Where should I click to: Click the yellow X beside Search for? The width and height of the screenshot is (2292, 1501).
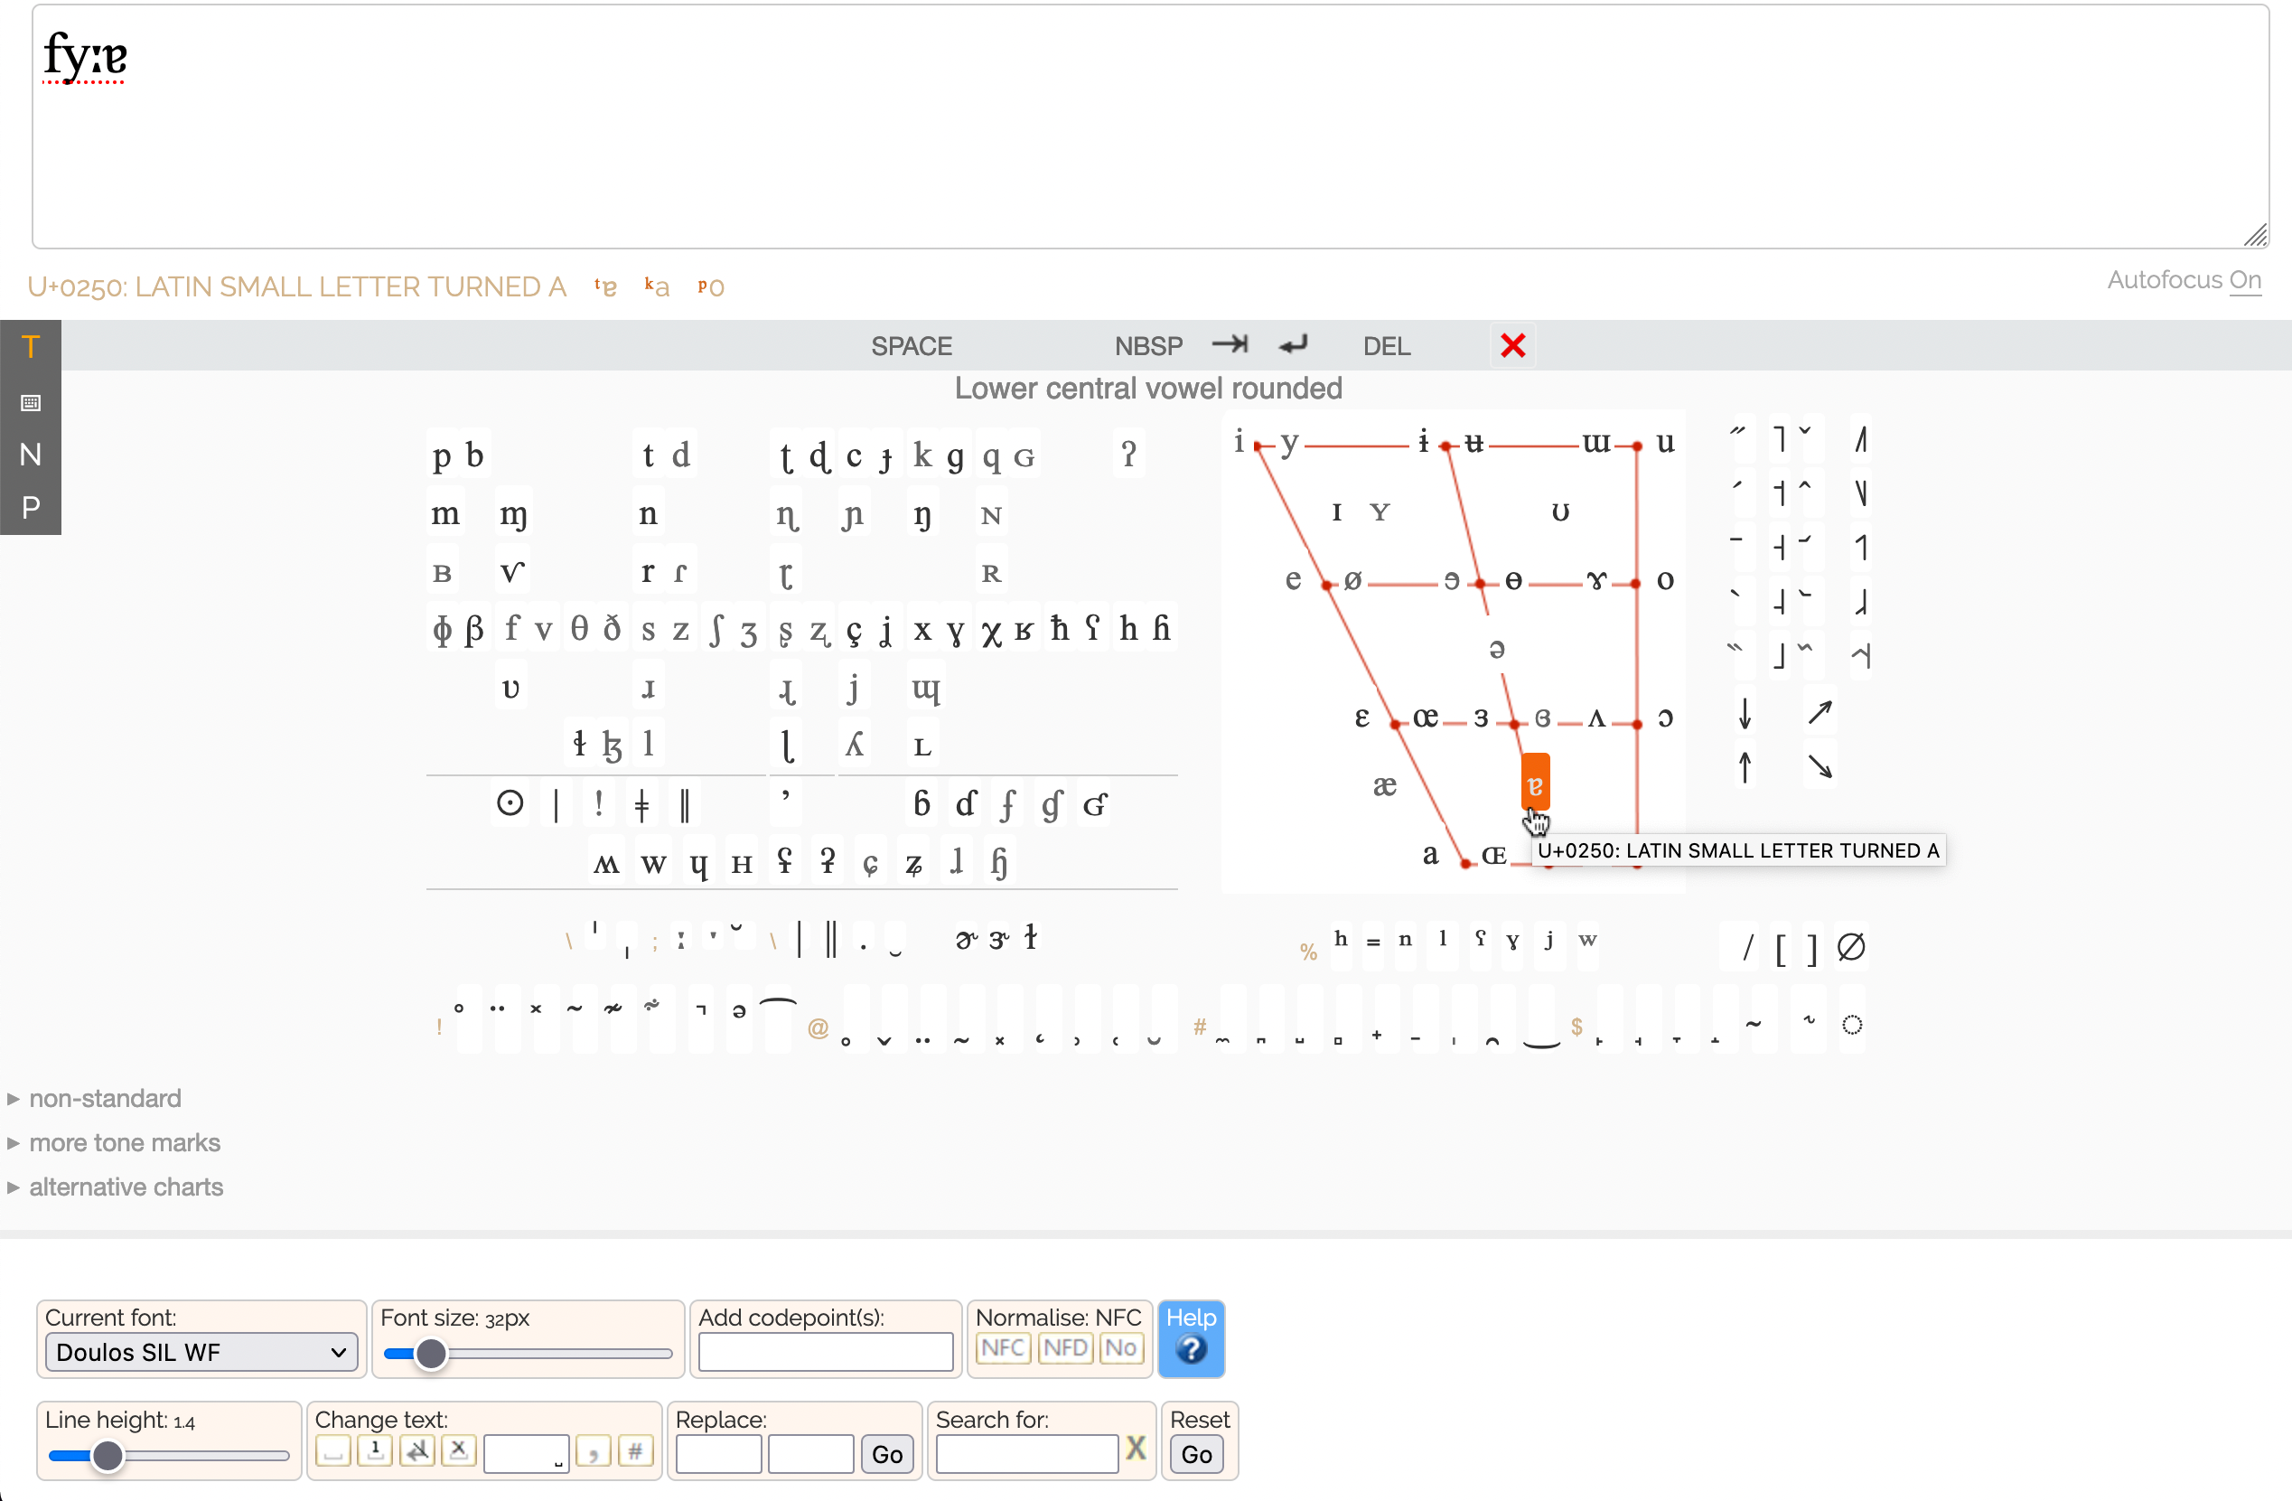[x=1136, y=1448]
